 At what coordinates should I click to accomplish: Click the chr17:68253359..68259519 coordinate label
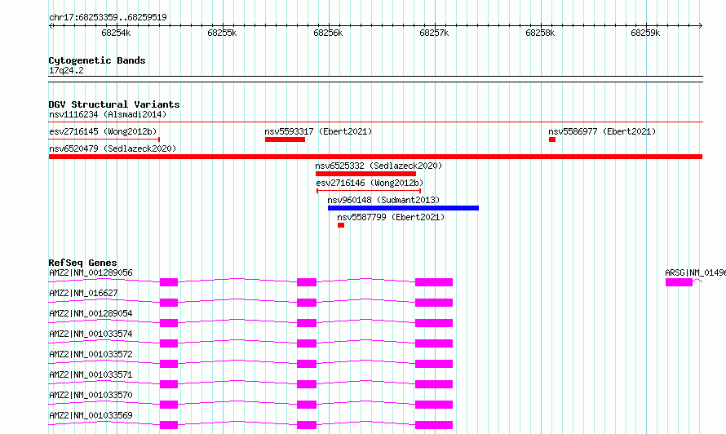(x=108, y=17)
